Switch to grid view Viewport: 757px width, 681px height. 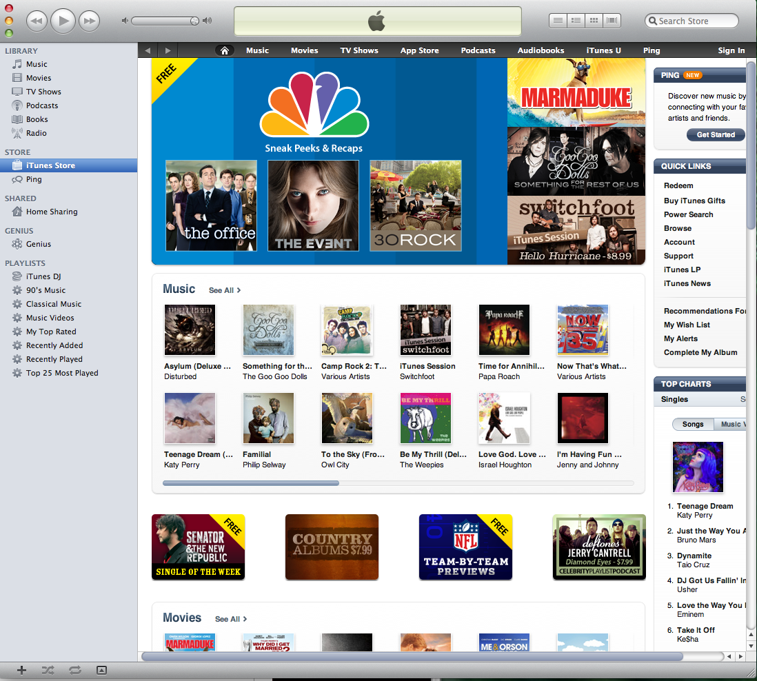point(594,20)
